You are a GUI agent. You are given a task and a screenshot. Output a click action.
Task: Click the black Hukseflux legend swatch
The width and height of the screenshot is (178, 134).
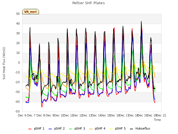131,129
